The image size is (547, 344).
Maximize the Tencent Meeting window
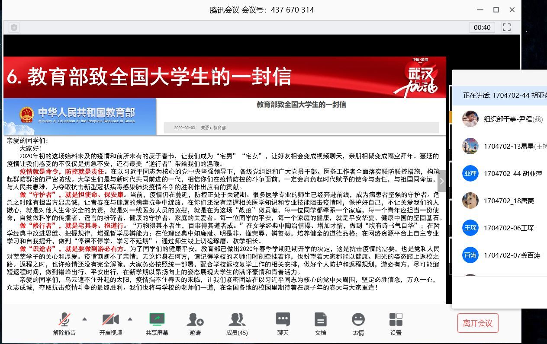(496, 10)
